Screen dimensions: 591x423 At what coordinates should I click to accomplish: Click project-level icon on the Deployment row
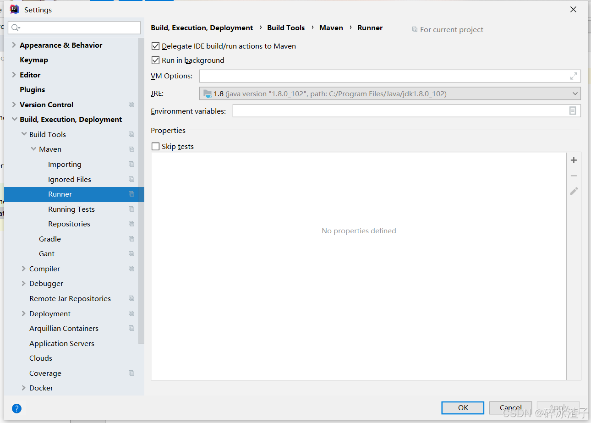click(x=131, y=313)
